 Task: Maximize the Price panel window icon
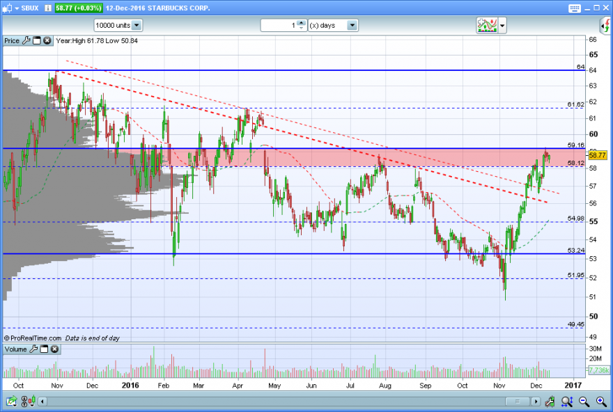point(37,40)
